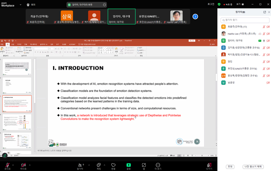
Task: Open the participants (참가자) panel icon
Action: click(80, 165)
